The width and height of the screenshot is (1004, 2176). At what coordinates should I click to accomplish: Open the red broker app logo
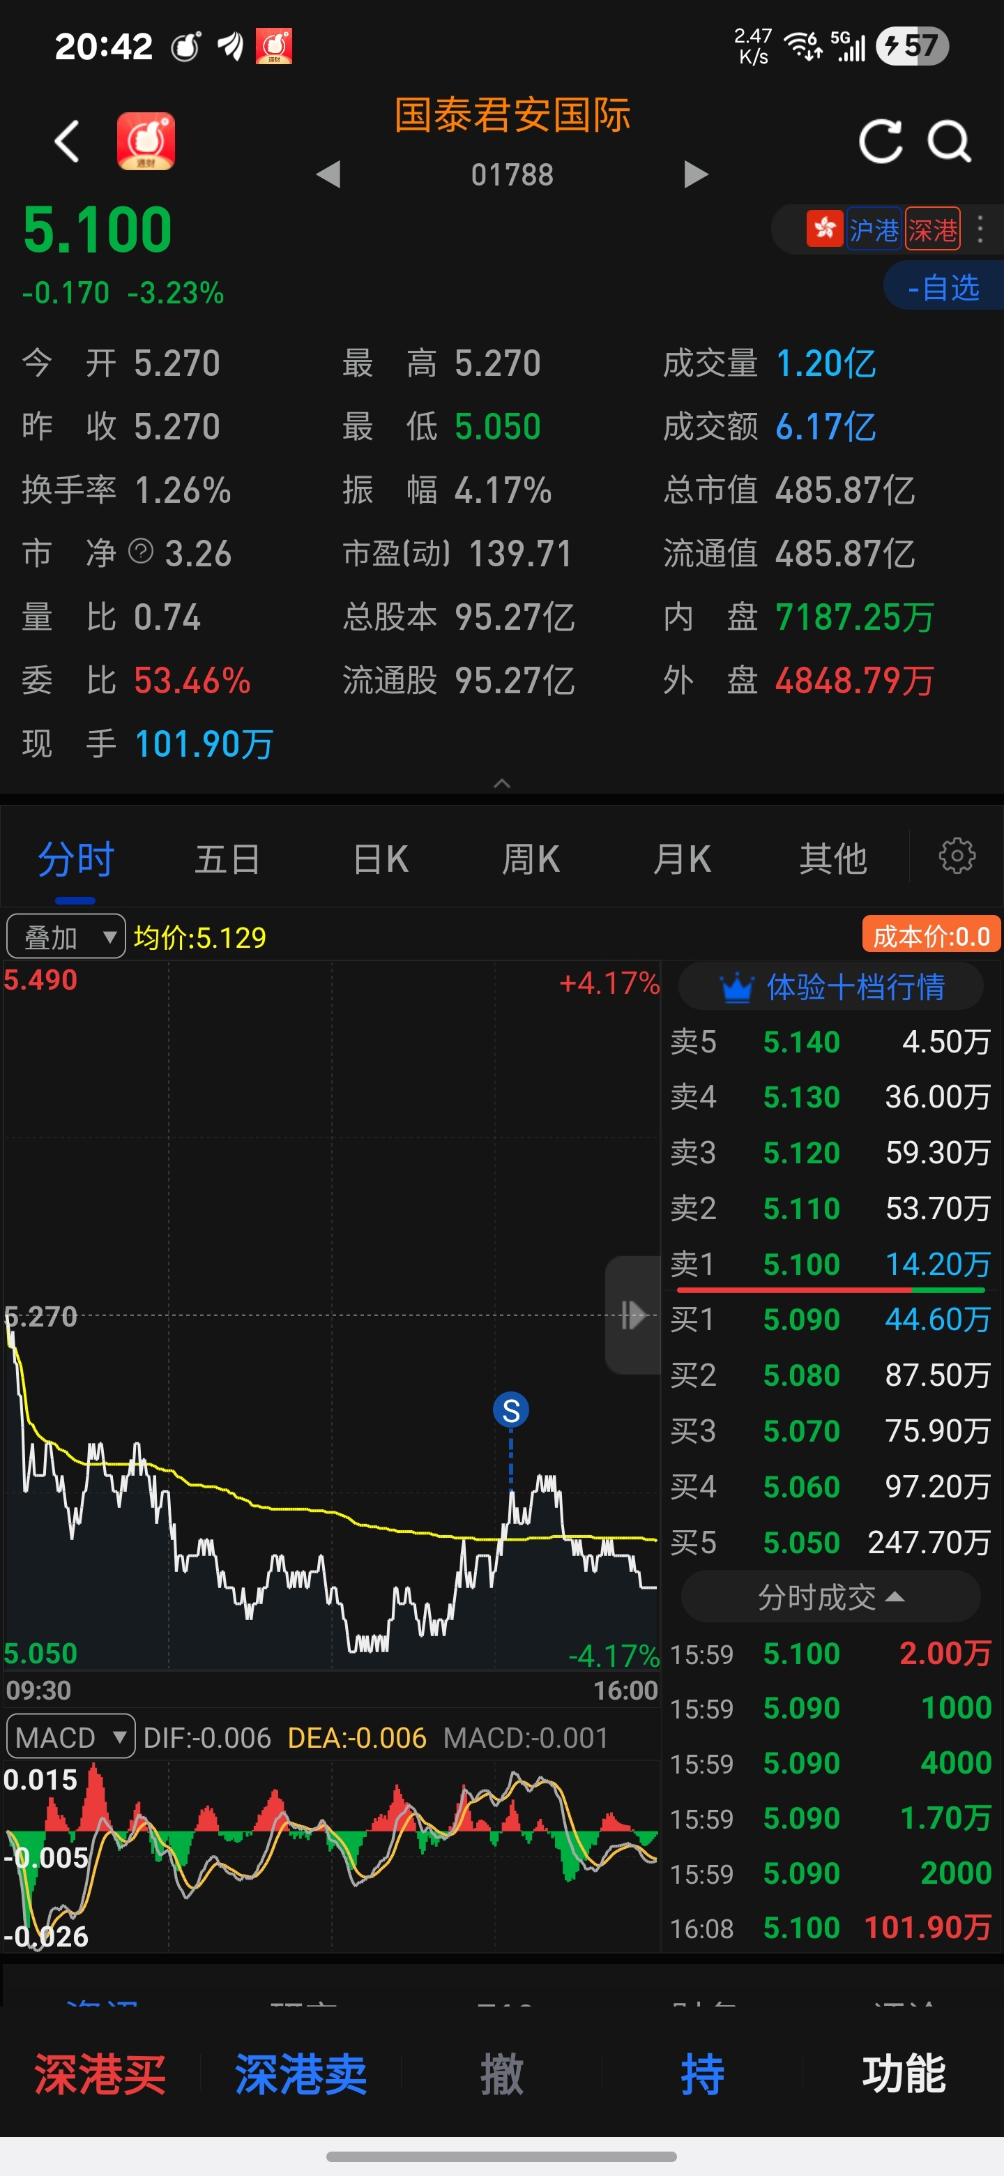click(145, 141)
